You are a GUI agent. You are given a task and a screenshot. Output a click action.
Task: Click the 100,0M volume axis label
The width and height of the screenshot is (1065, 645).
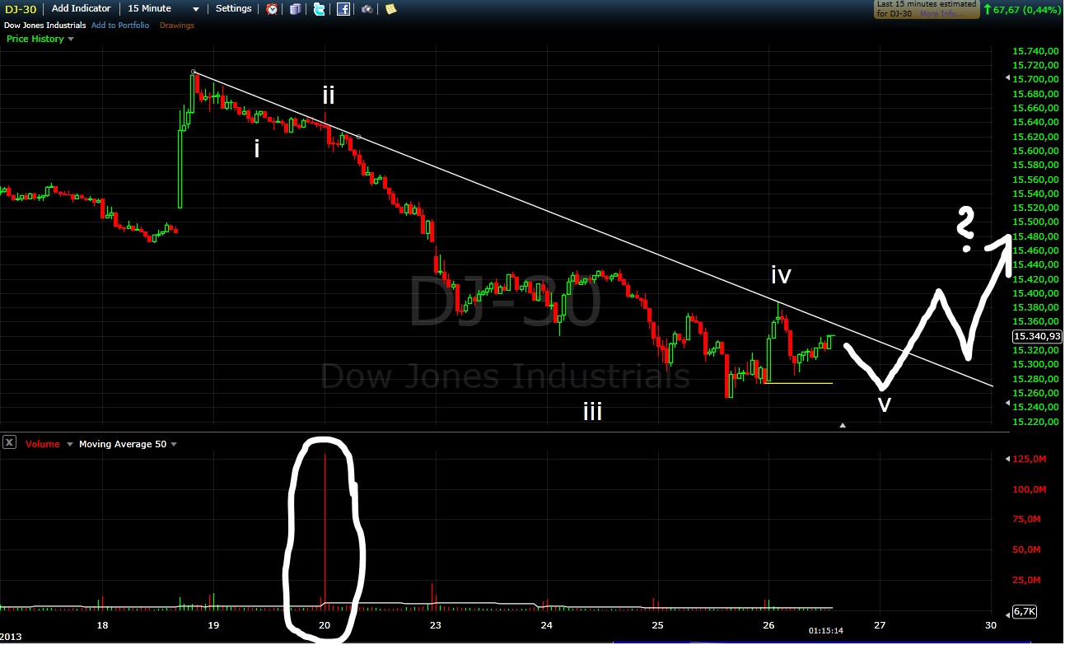click(x=1030, y=489)
